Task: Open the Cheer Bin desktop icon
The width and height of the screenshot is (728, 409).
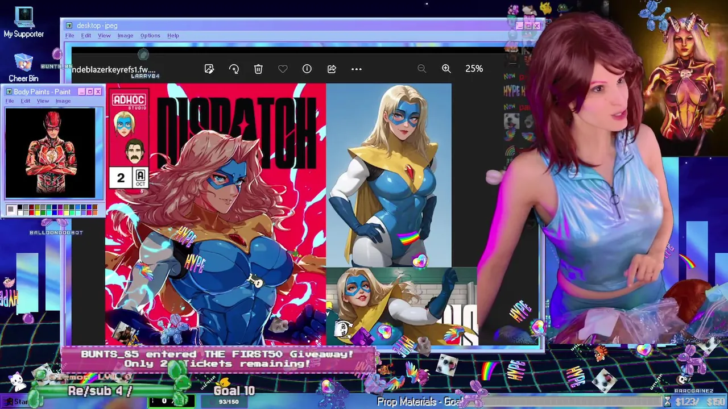Action: pos(23,68)
